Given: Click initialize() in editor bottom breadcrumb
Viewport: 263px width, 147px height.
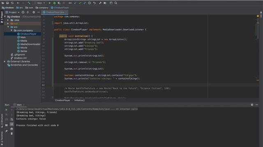Looking at the screenshot, I should pos(79,100).
